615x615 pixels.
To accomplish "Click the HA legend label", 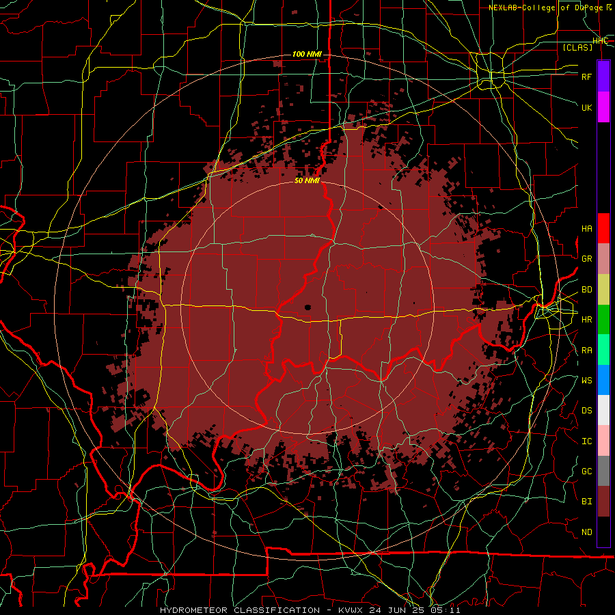I will (x=586, y=229).
